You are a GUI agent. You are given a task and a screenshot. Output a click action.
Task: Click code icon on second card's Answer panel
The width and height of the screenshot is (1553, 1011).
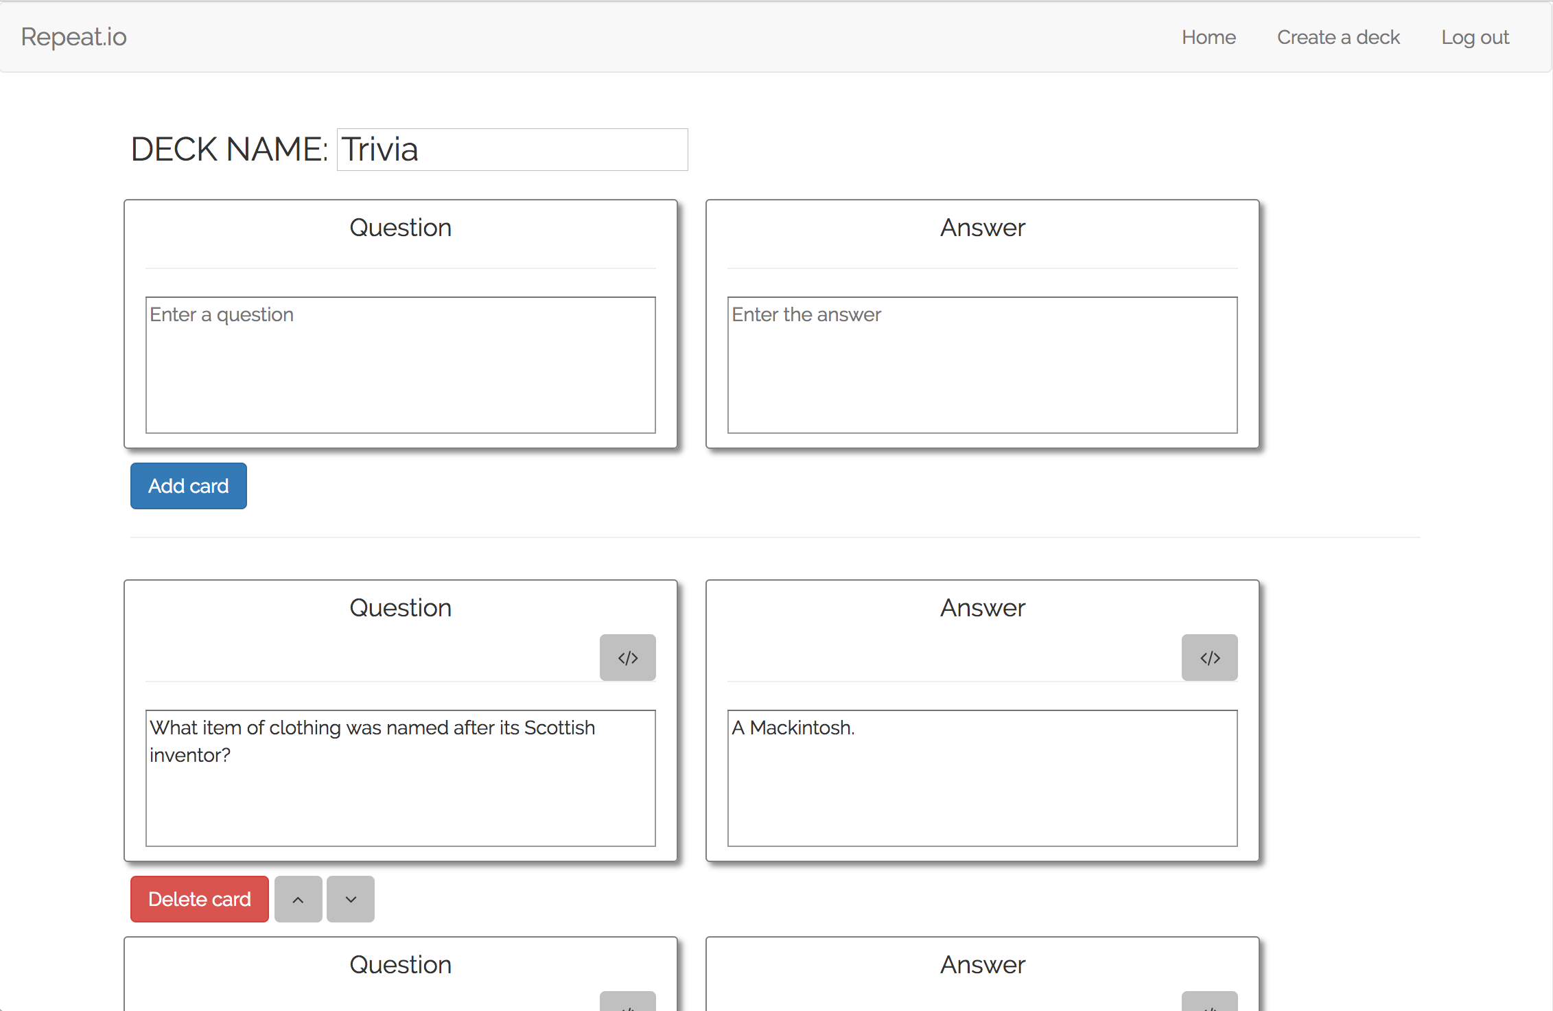coord(1209,1002)
